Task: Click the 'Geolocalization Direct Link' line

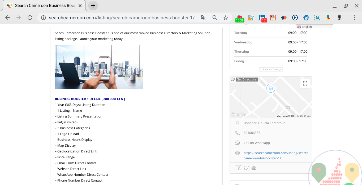Action: (x=76, y=151)
